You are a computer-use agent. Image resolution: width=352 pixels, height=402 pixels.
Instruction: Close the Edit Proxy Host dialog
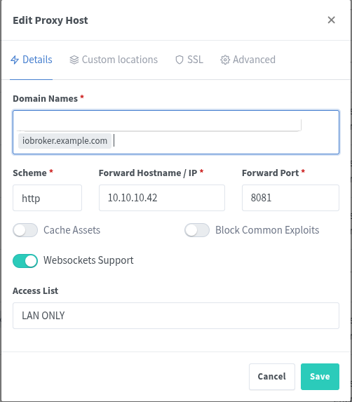[x=331, y=20]
